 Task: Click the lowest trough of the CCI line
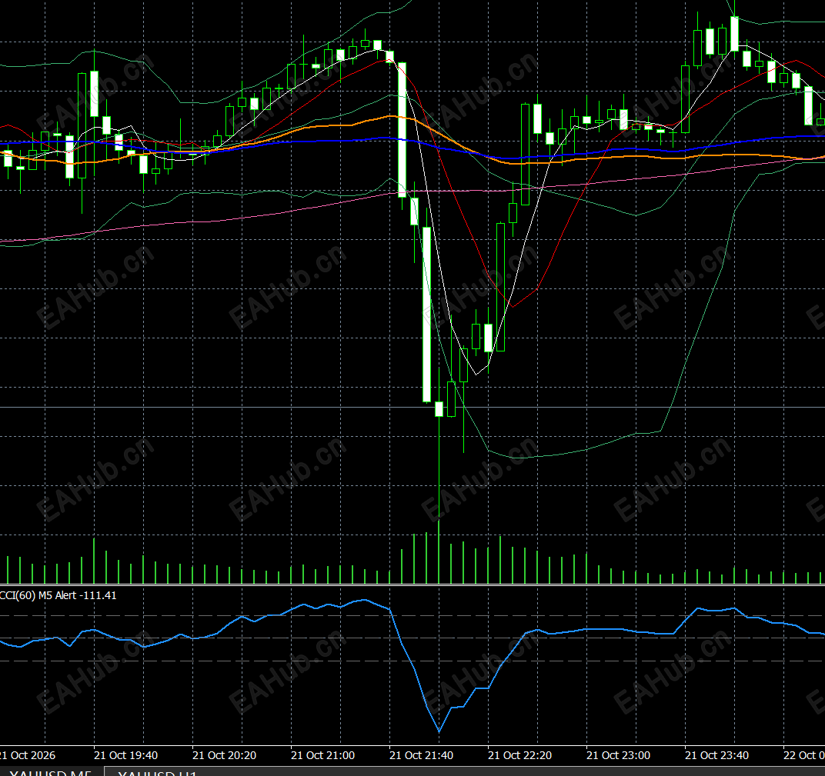439,731
